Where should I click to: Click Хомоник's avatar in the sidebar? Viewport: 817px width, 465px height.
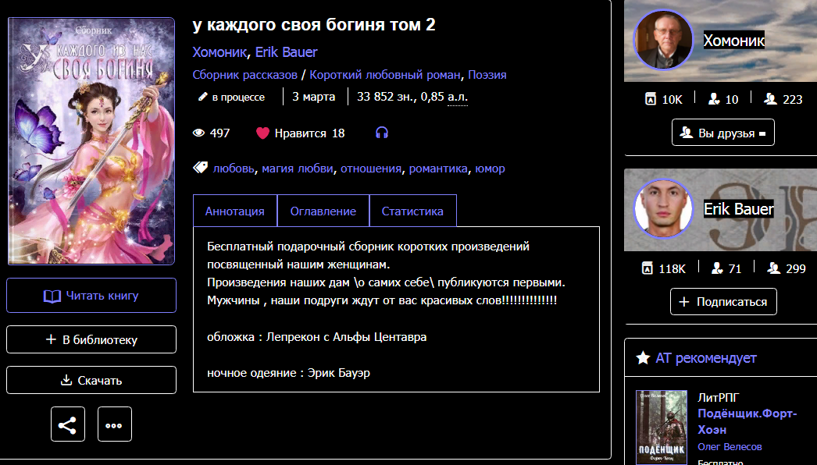[663, 40]
